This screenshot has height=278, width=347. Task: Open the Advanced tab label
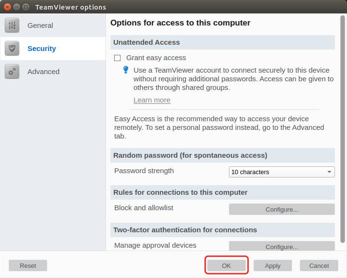43,72
